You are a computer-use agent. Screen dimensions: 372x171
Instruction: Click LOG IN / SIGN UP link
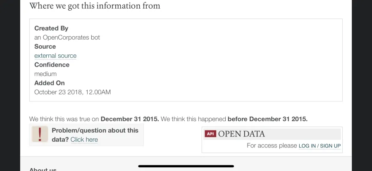pyautogui.click(x=320, y=146)
